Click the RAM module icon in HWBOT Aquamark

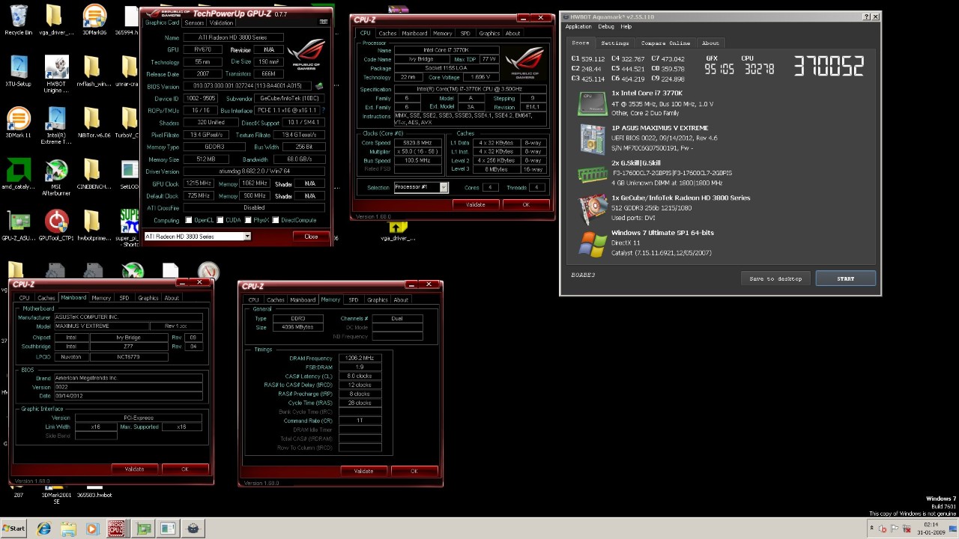[592, 174]
